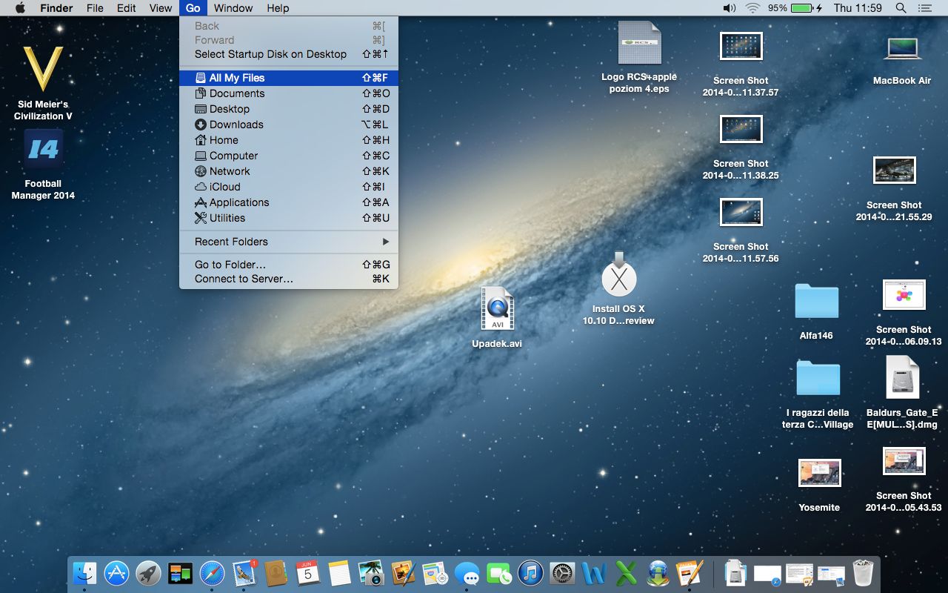Open the Trash in the Dock

pos(863,573)
